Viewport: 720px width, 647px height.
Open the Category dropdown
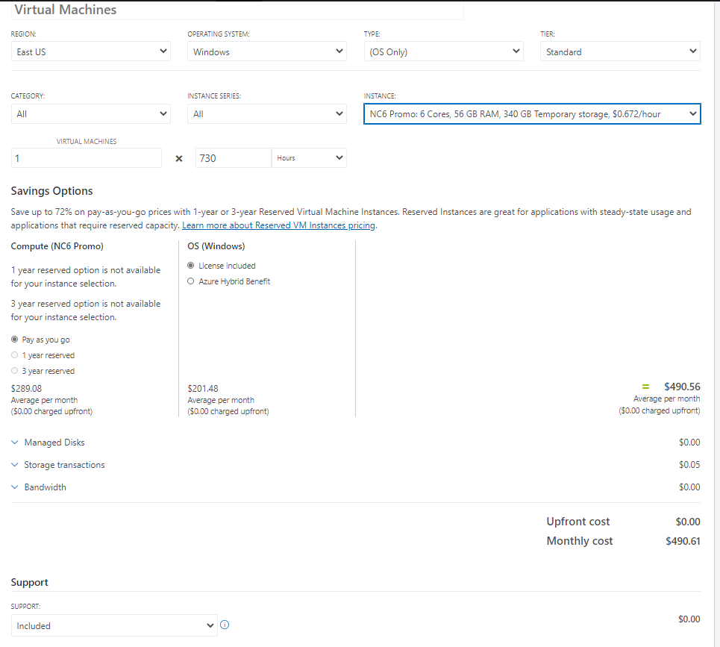pos(90,113)
